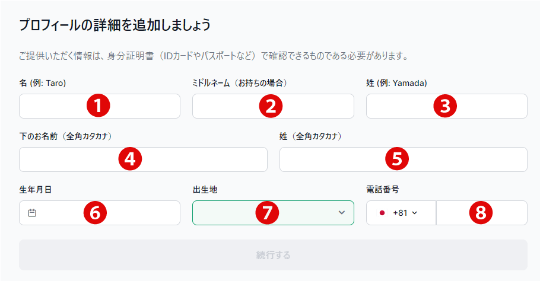Image resolution: width=540 pixels, height=281 pixels.
Task: Click the chevron next to +81
Action: [415, 213]
